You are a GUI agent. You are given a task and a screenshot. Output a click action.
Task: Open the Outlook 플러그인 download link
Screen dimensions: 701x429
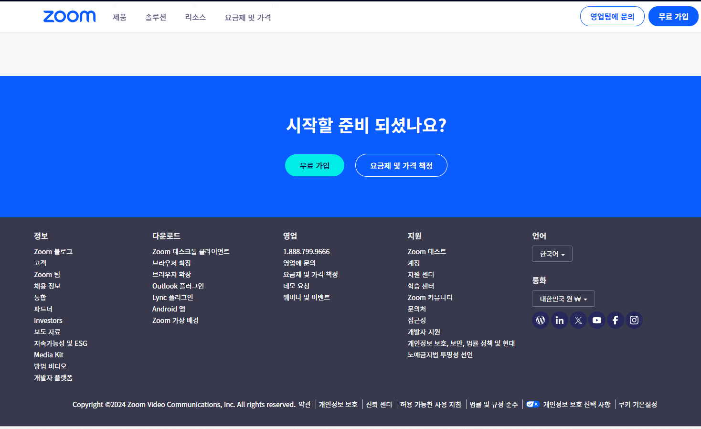(x=178, y=286)
